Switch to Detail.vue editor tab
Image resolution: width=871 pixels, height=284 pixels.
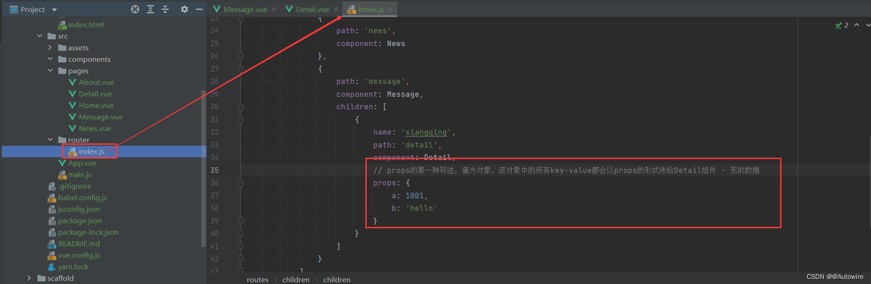pyautogui.click(x=312, y=9)
